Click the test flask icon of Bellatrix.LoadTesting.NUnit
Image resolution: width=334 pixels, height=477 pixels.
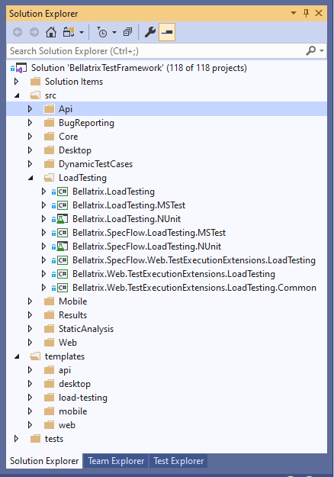click(x=63, y=219)
